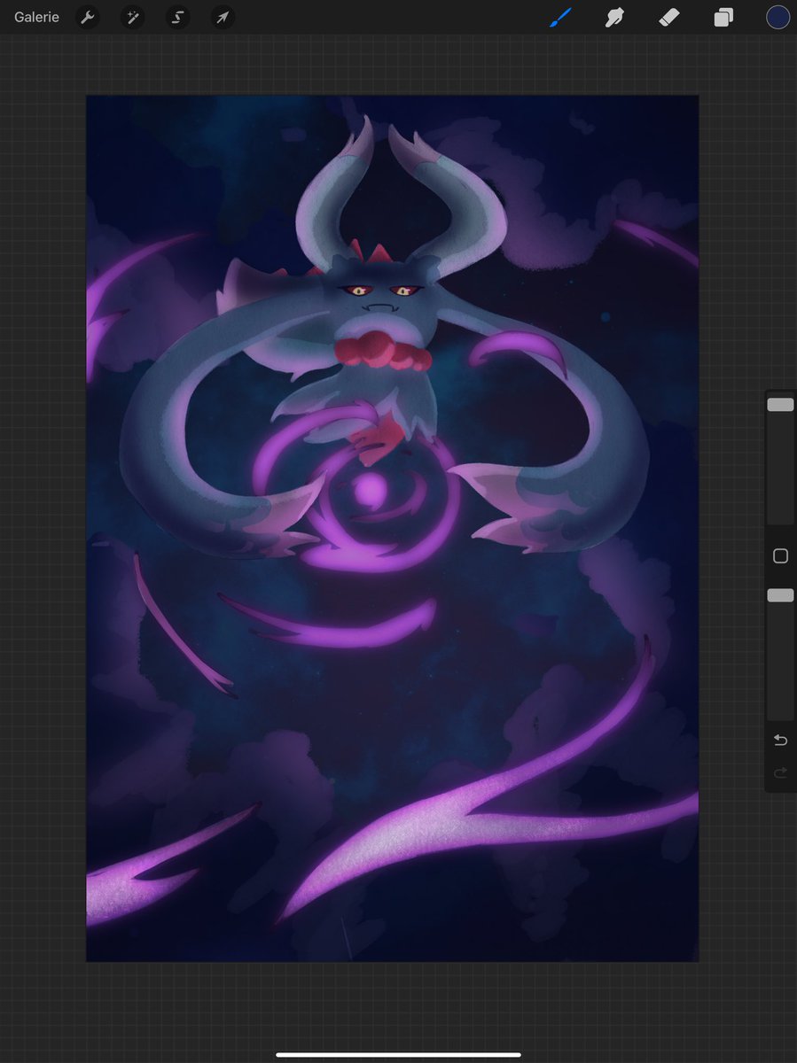Select the Eraser tool
797x1063 pixels.
669,17
